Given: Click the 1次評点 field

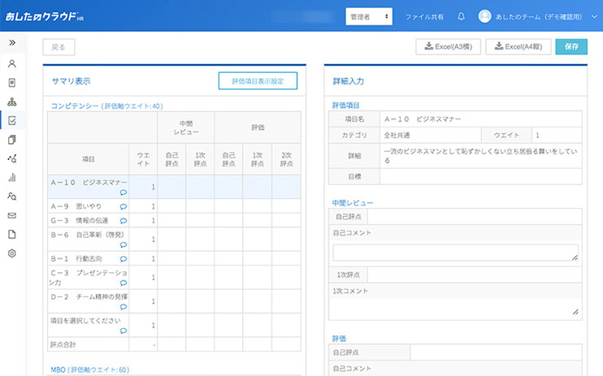Looking at the screenshot, I should 474,274.
